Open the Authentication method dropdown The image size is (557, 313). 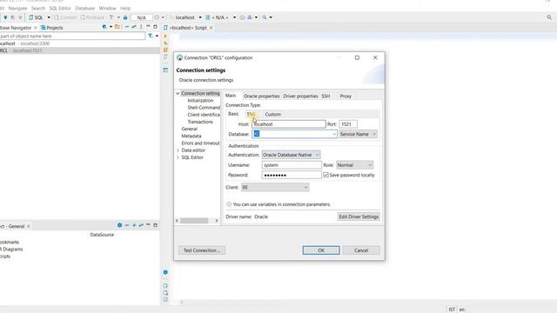click(291, 155)
